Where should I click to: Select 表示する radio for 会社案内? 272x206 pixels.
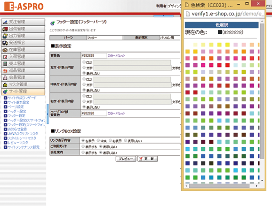point(83,153)
